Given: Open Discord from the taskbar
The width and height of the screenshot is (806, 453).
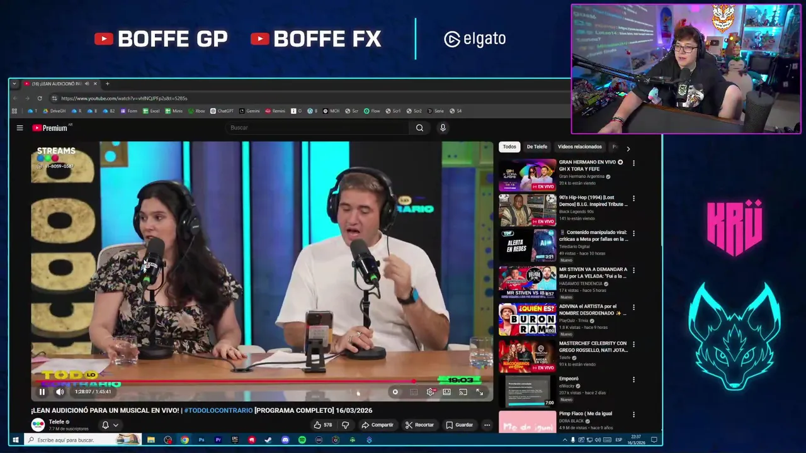Looking at the screenshot, I should click(285, 440).
